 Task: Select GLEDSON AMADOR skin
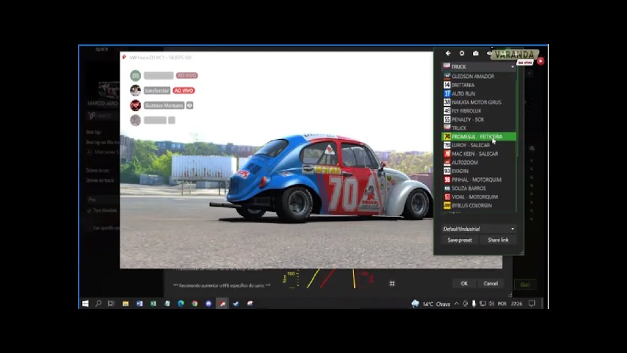(479, 76)
